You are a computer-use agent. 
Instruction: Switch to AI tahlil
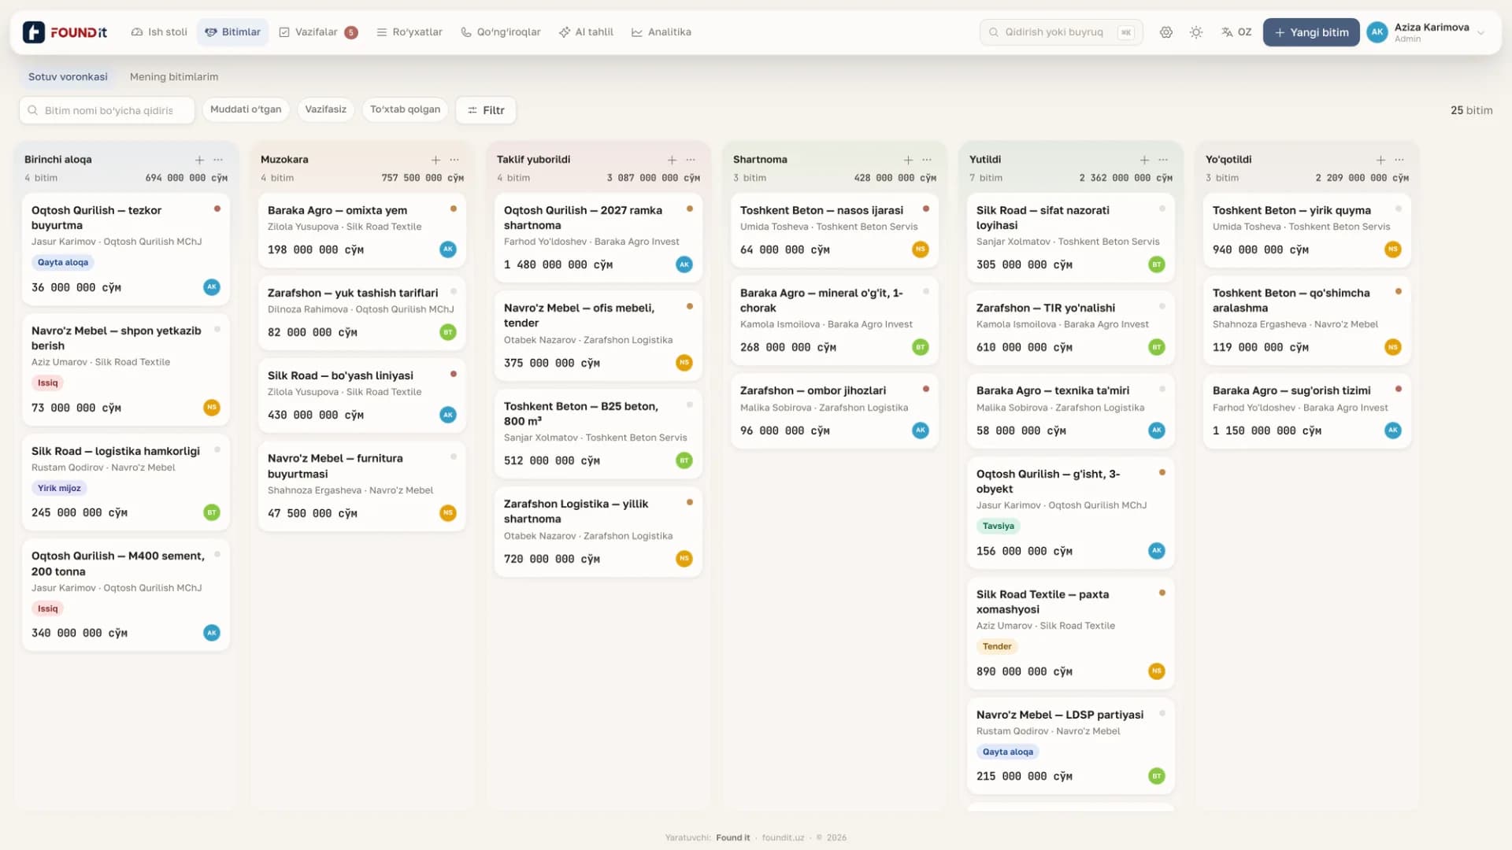[586, 32]
